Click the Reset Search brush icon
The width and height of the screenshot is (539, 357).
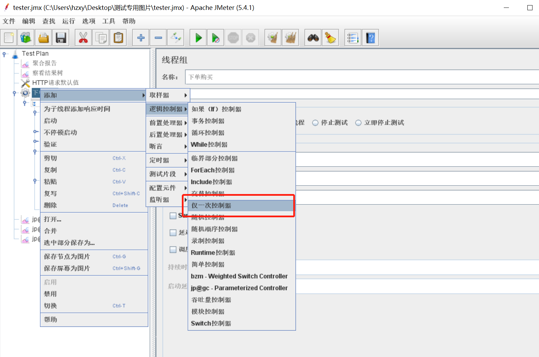click(x=331, y=38)
